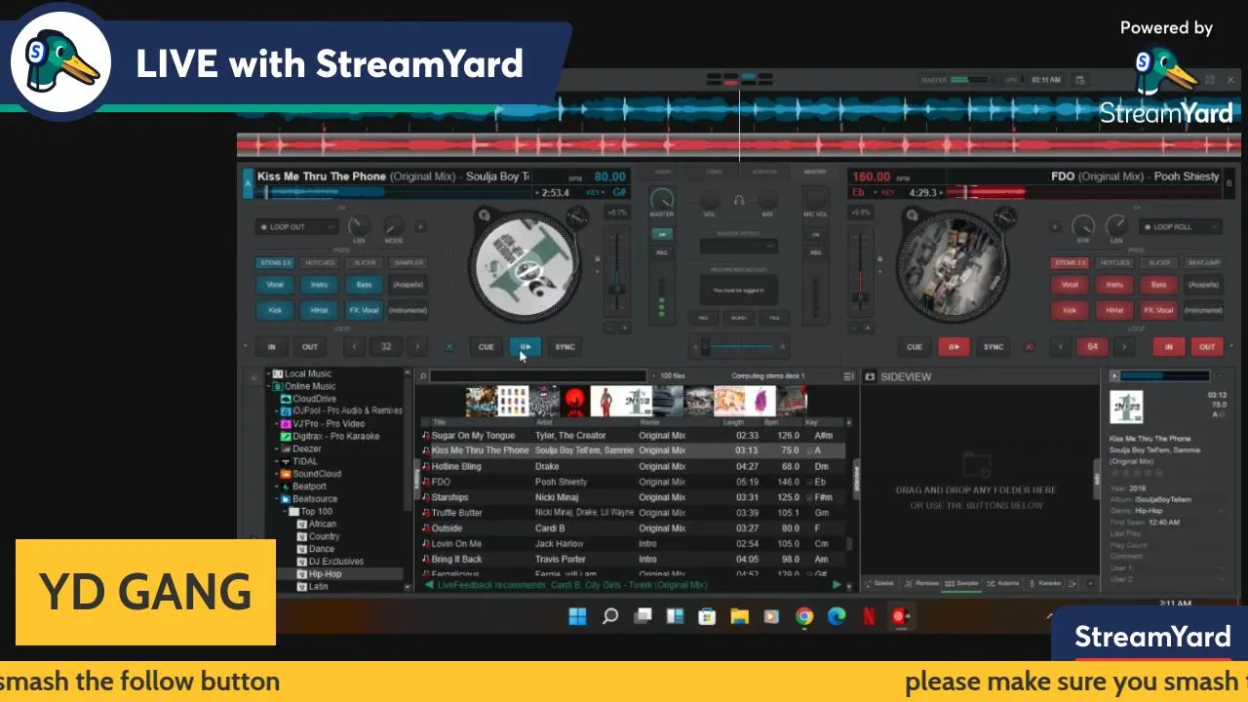The height and width of the screenshot is (702, 1248).
Task: Set loop IN point on deck A
Action: point(271,347)
